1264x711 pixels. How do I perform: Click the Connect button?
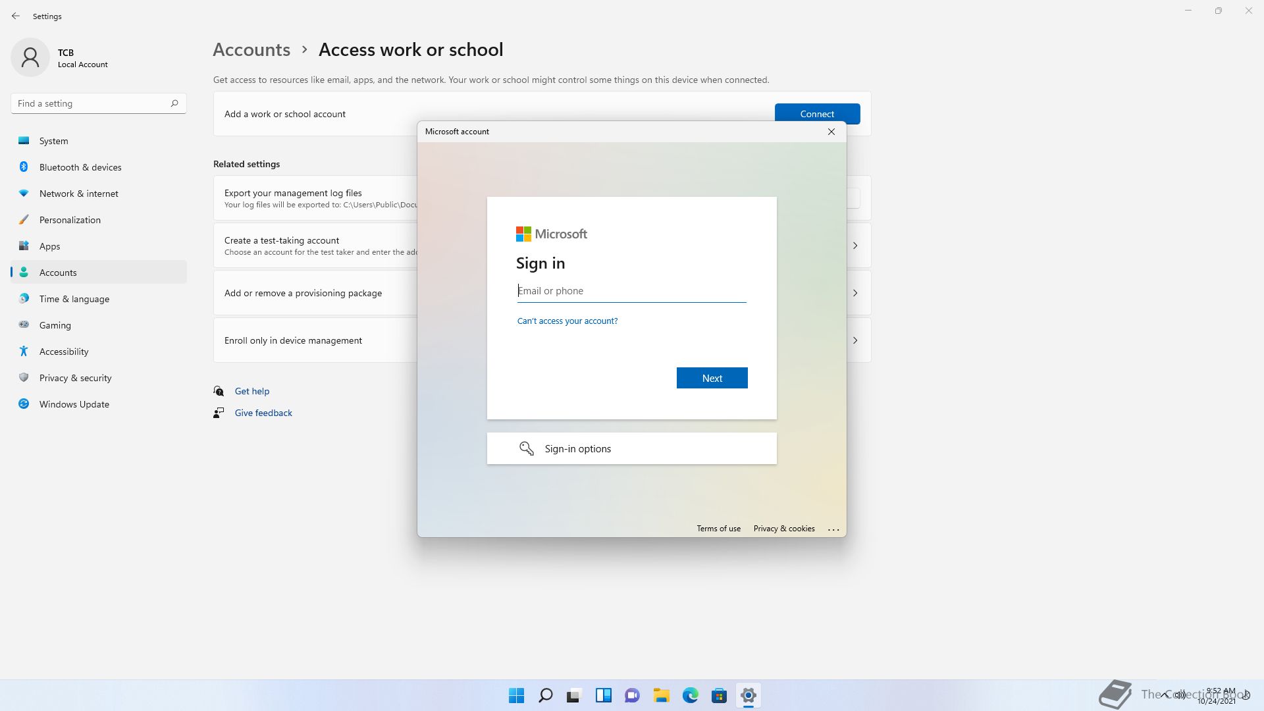point(817,114)
